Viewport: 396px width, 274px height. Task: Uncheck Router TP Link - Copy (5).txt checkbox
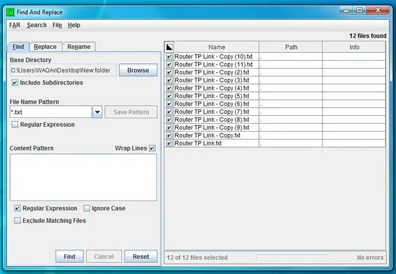pos(169,96)
